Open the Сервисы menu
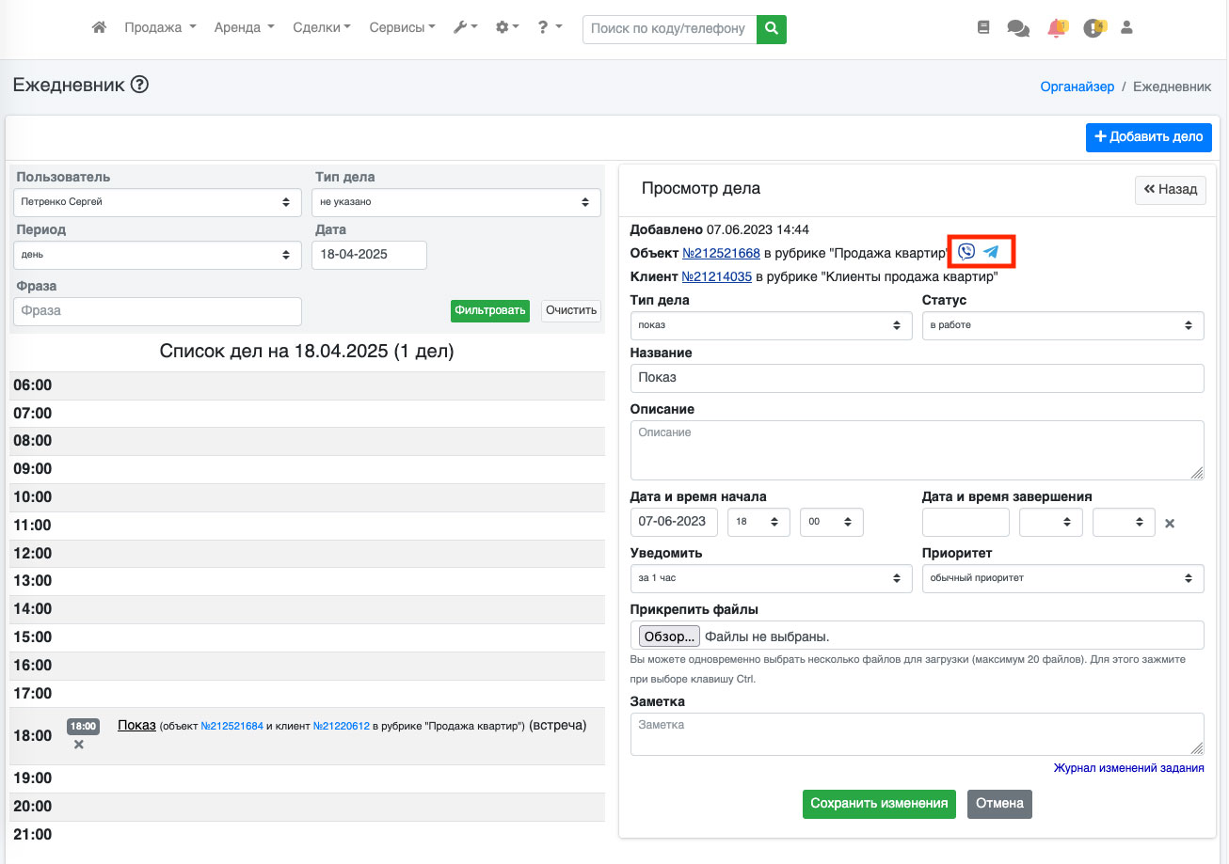 [x=402, y=28]
